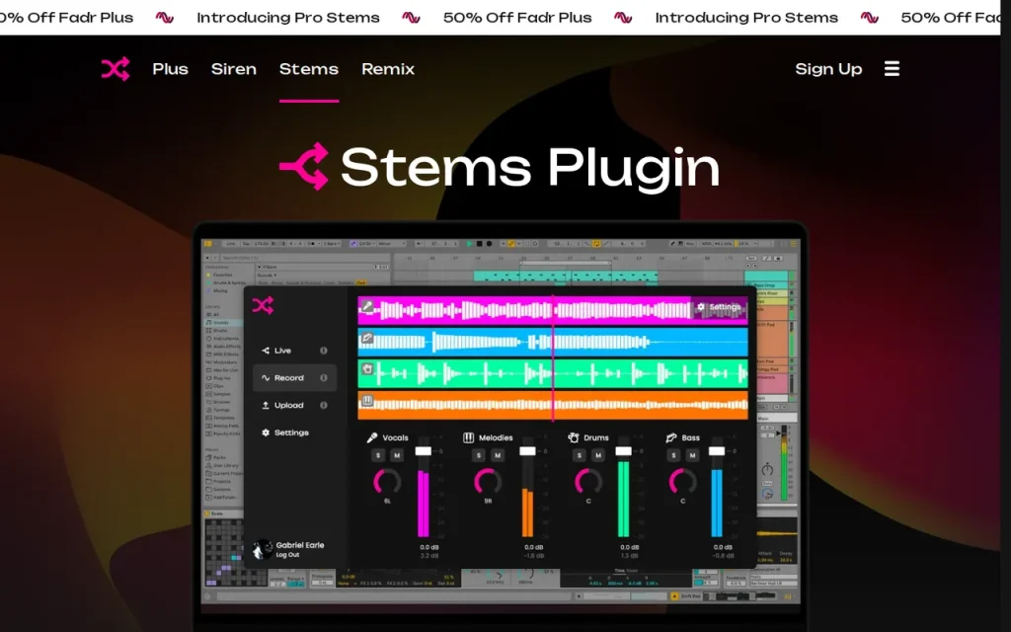
Task: Adjust the Melodies volume fader handle
Action: pos(527,450)
